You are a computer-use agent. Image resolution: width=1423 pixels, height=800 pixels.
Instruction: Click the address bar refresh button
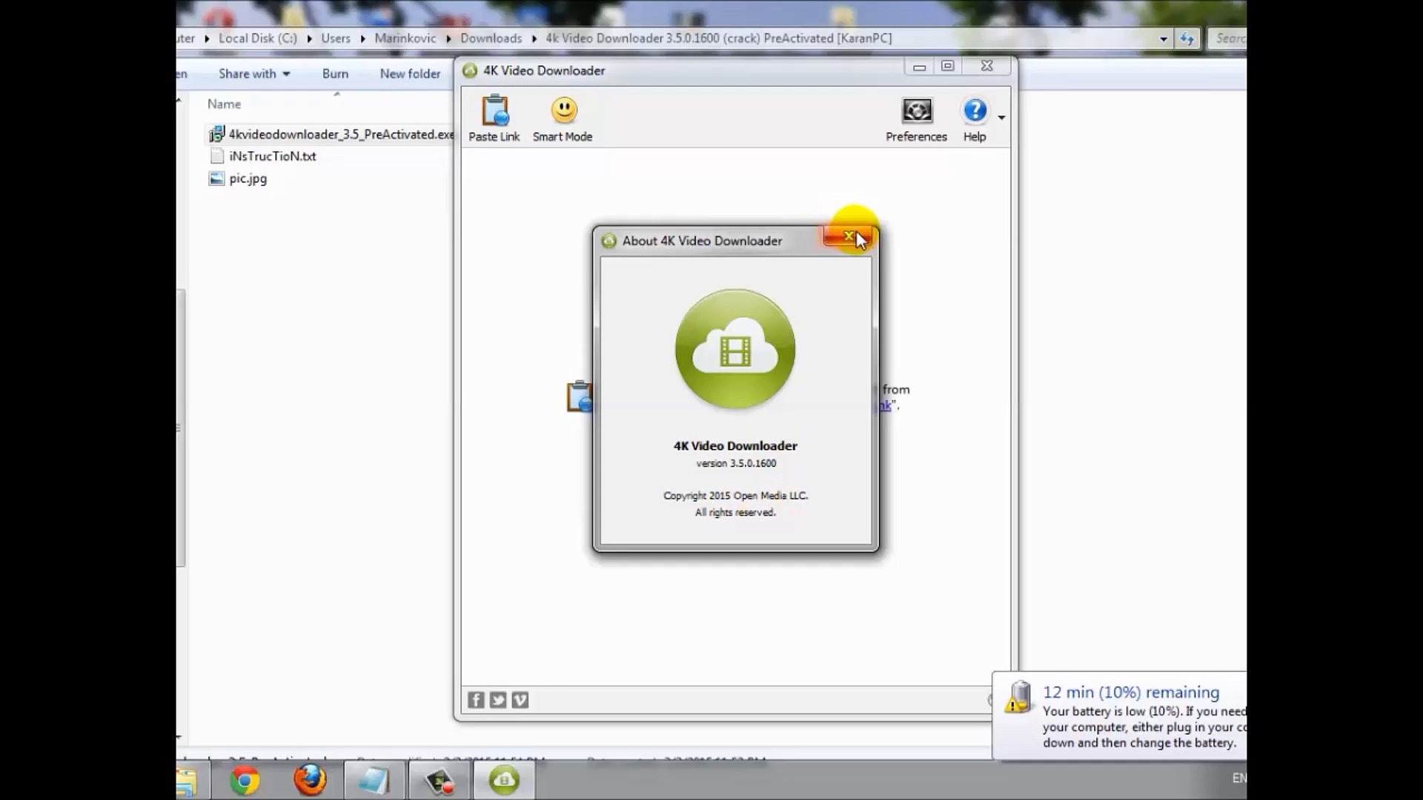1188,38
